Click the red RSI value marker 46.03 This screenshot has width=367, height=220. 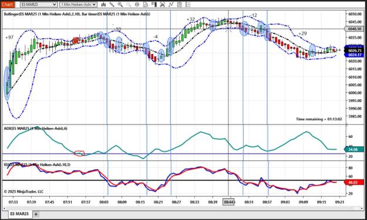click(354, 182)
